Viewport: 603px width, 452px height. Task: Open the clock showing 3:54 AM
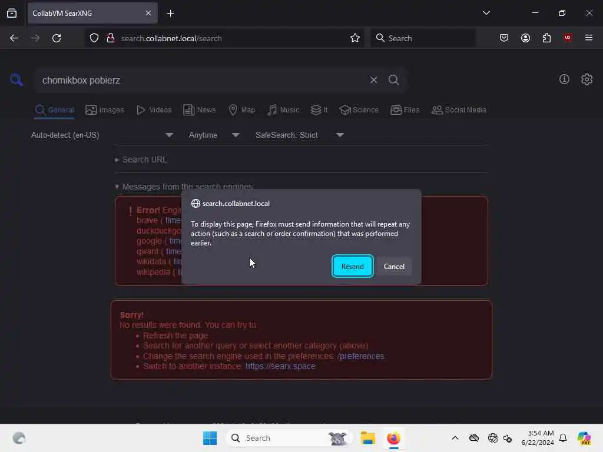[537, 438]
